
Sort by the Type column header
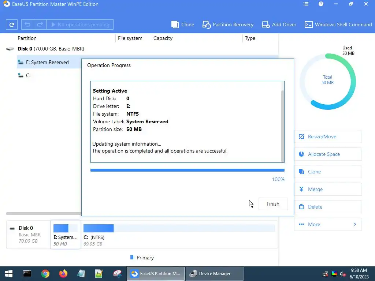tap(250, 38)
